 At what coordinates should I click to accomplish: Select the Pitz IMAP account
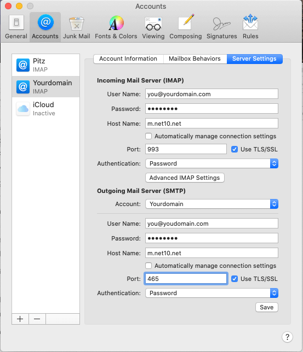45,65
